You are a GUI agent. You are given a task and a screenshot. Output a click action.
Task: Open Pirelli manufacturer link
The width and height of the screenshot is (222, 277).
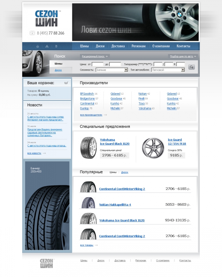point(141,98)
